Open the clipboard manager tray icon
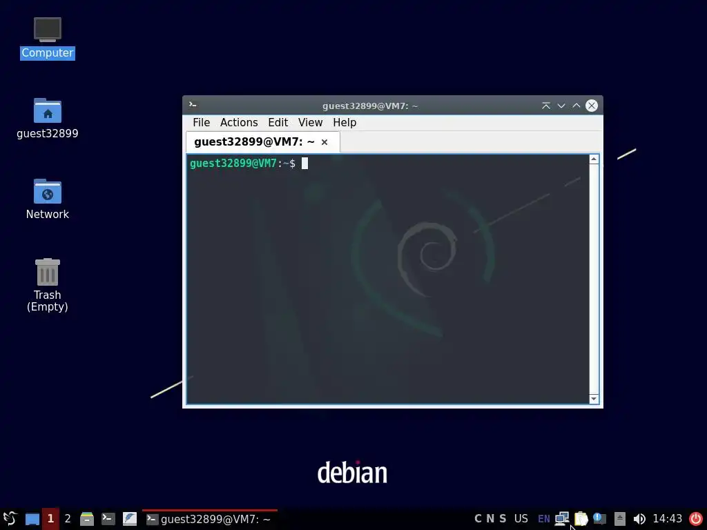This screenshot has width=707, height=530. 581,519
